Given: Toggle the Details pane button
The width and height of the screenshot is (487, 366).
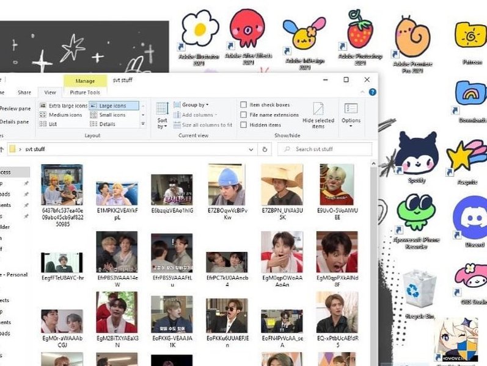Looking at the screenshot, I should 13,122.
